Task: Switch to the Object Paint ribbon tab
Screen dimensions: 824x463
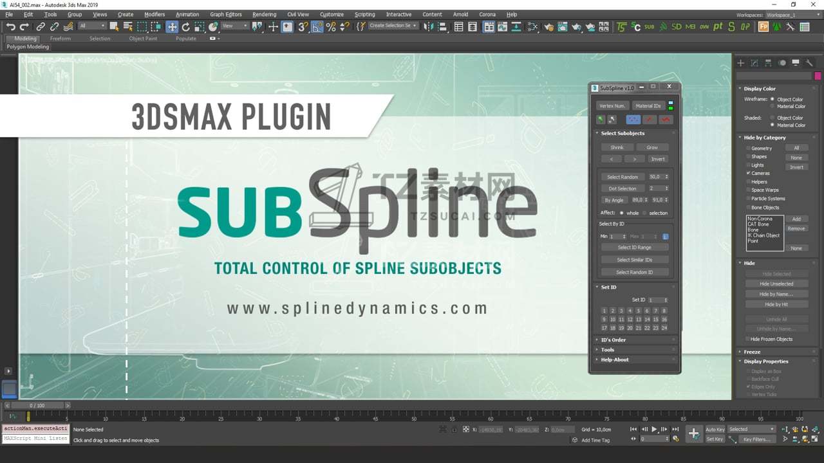Action: [x=143, y=39]
